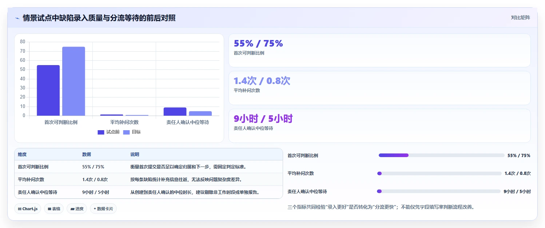Click the chart x-axis label 责任人确认中位等待
The height and width of the screenshot is (228, 545).
(x=188, y=123)
